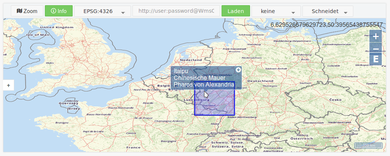This screenshot has width=390, height=156.
Task: Click the 'Schleswig-Holstein' map label
Action: pos(251,35)
